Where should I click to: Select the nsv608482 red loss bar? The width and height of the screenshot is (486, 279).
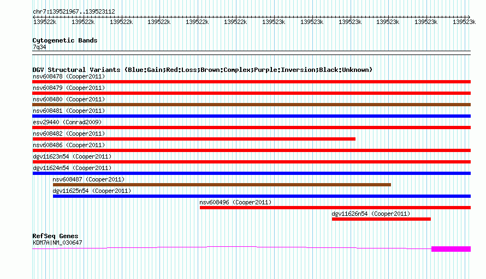(194, 139)
